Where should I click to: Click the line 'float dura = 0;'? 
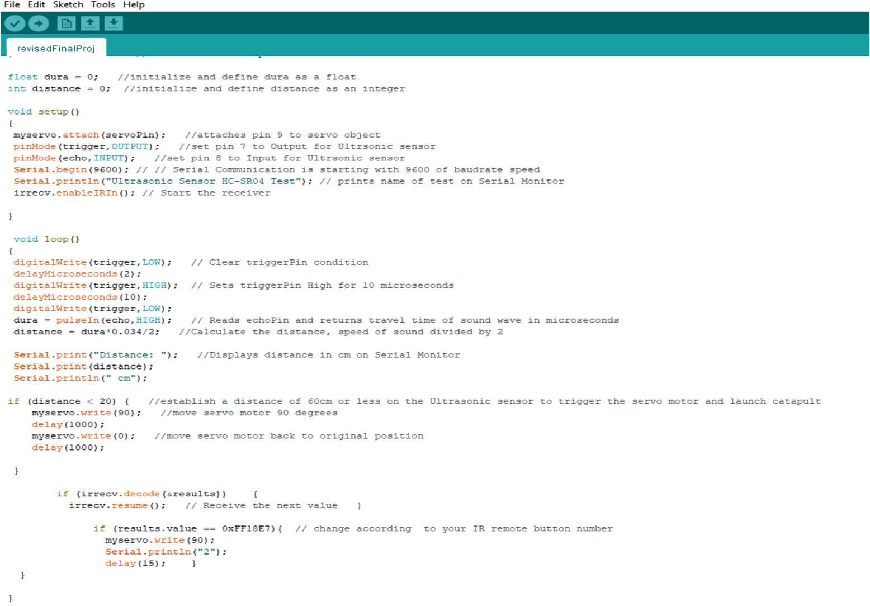point(53,77)
